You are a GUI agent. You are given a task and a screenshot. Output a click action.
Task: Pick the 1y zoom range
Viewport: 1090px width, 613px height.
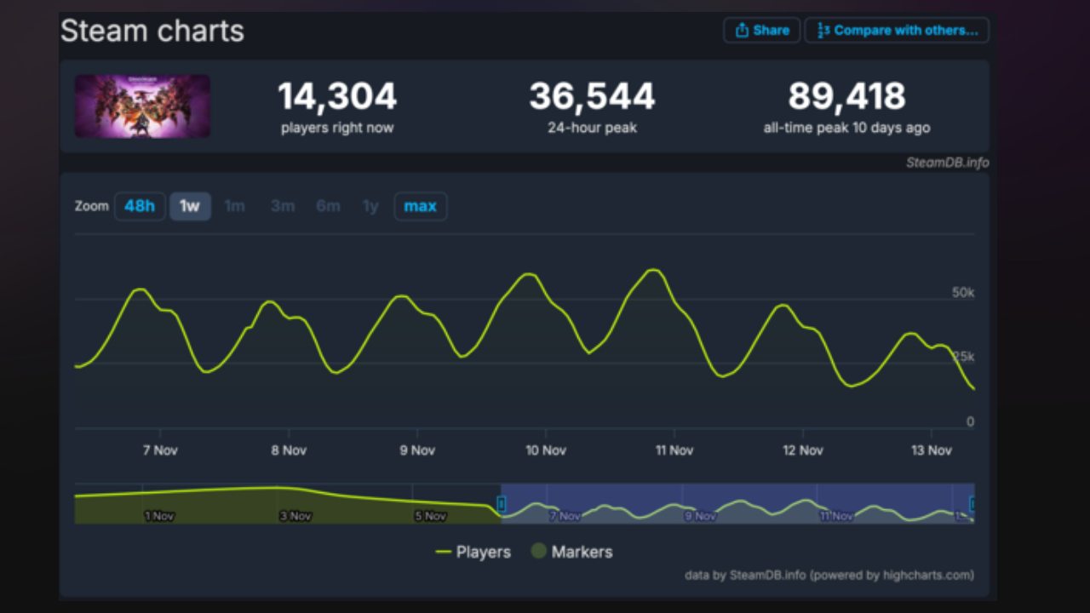click(x=370, y=206)
